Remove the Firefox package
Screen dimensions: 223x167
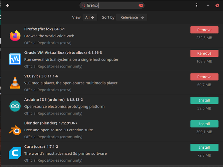click(204, 30)
